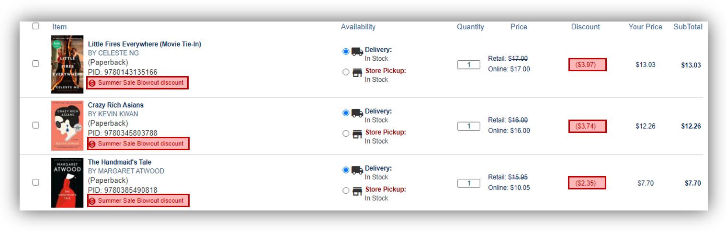Click the store pickup icon for Crazy Rich Asians
726x232 pixels.
pyautogui.click(x=357, y=134)
